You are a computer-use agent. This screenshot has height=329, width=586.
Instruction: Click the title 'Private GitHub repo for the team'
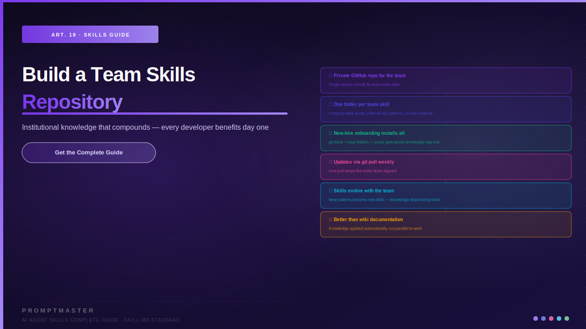point(370,76)
